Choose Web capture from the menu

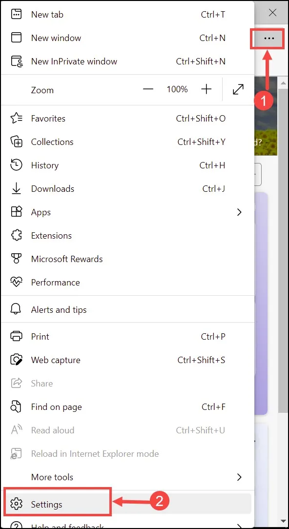[x=127, y=360]
